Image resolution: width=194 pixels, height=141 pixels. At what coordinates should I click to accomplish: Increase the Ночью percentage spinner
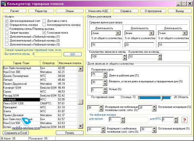click(105, 89)
